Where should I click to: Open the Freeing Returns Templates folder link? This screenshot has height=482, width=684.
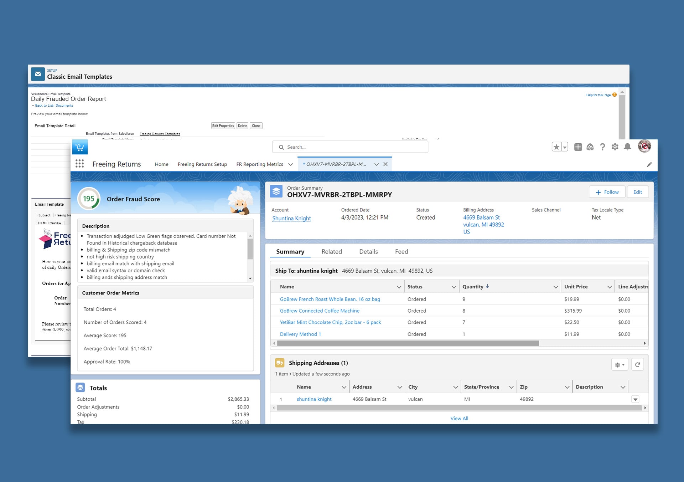pos(160,134)
